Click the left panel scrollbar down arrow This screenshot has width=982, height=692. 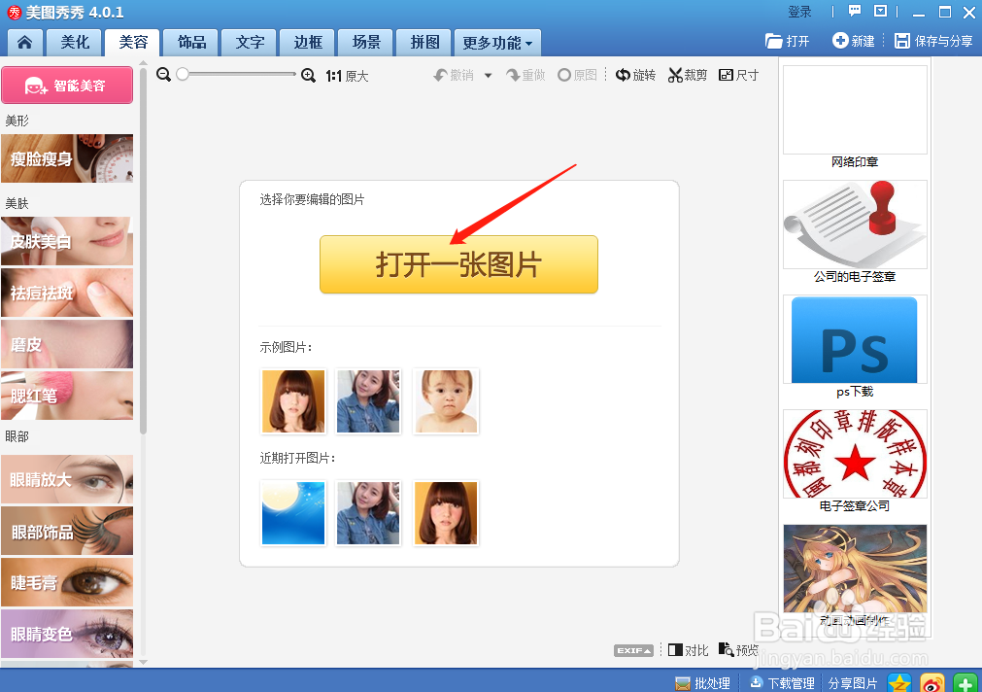pyautogui.click(x=144, y=661)
